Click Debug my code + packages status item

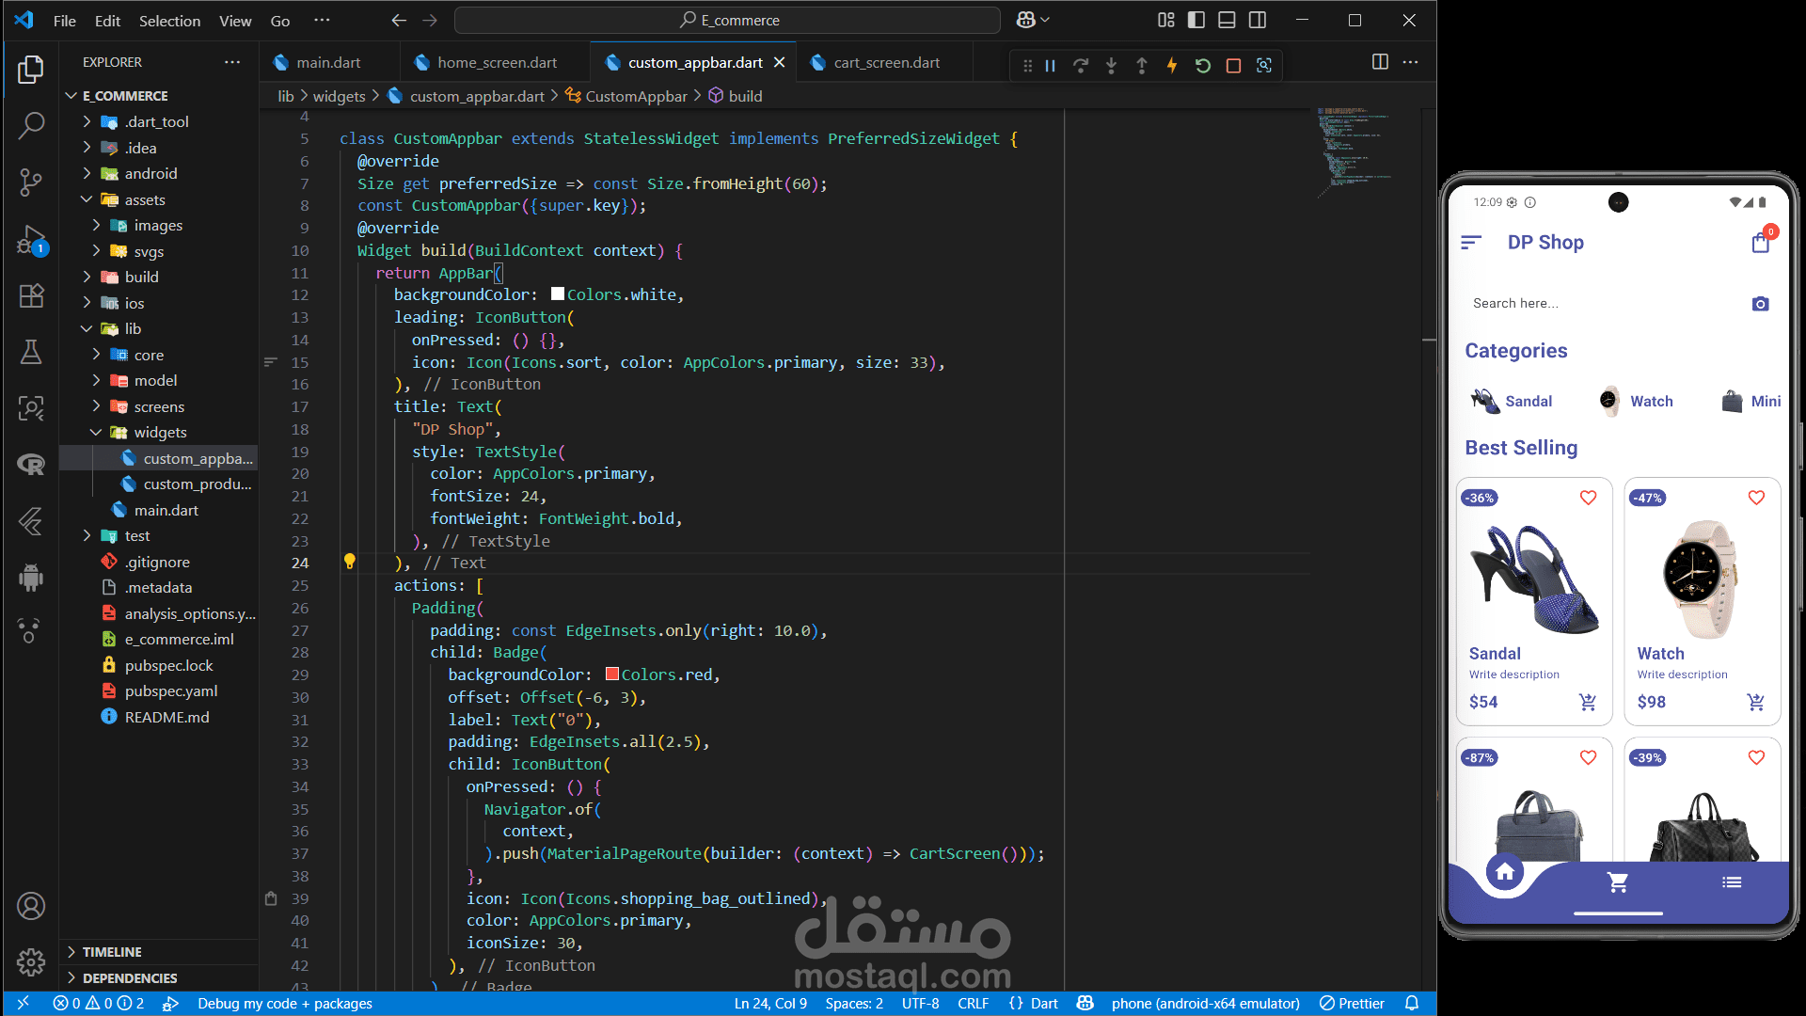pyautogui.click(x=284, y=1004)
